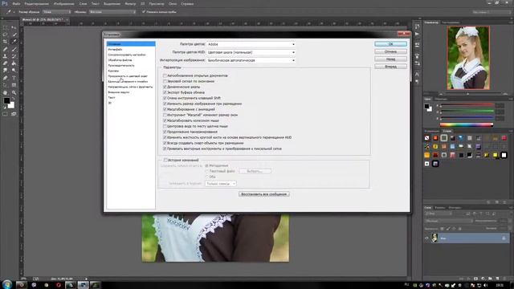Select the Rectangle shape tool

pos(14,85)
